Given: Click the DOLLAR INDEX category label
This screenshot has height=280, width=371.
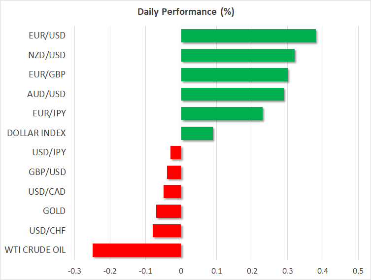Looking at the screenshot, I should pyautogui.click(x=37, y=133).
